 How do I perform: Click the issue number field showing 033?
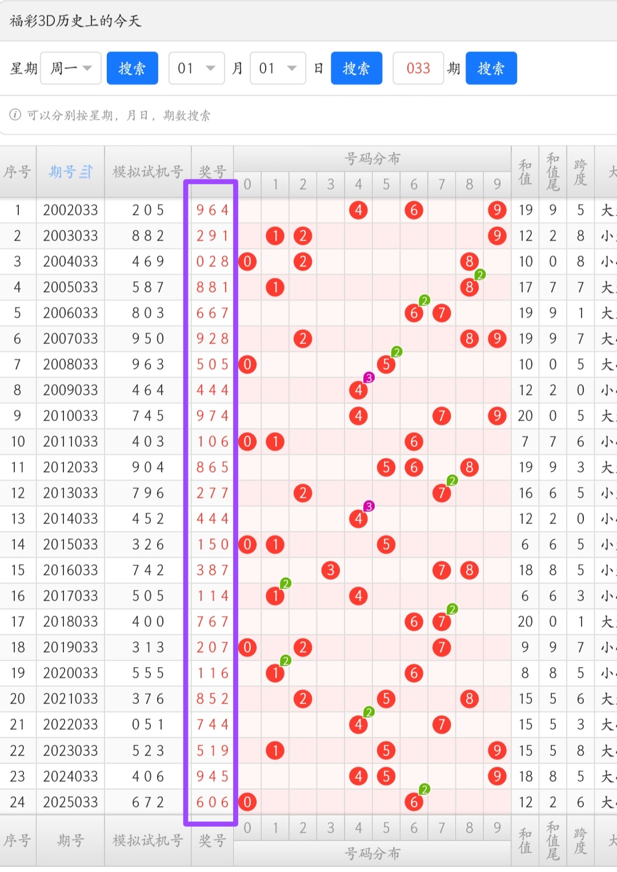tap(418, 69)
